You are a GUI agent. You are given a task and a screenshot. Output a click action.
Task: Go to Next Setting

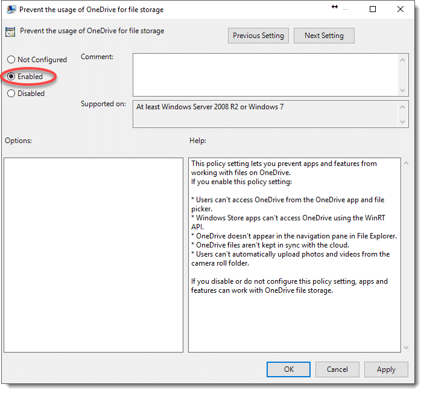(324, 36)
